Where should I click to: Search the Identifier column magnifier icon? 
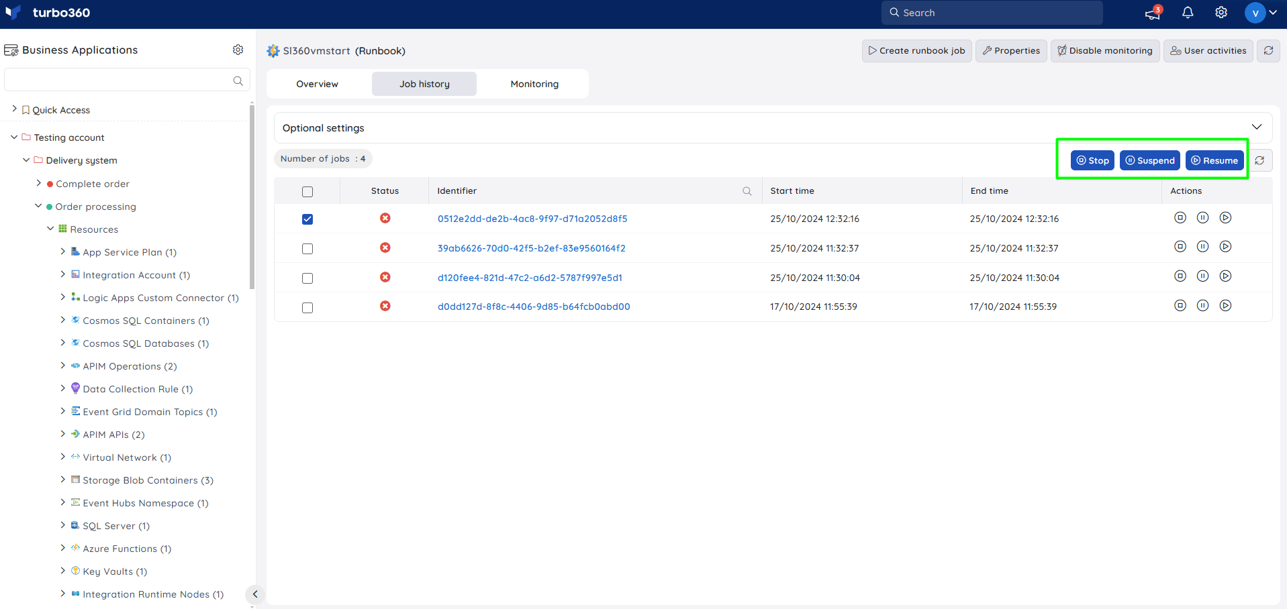click(x=747, y=191)
